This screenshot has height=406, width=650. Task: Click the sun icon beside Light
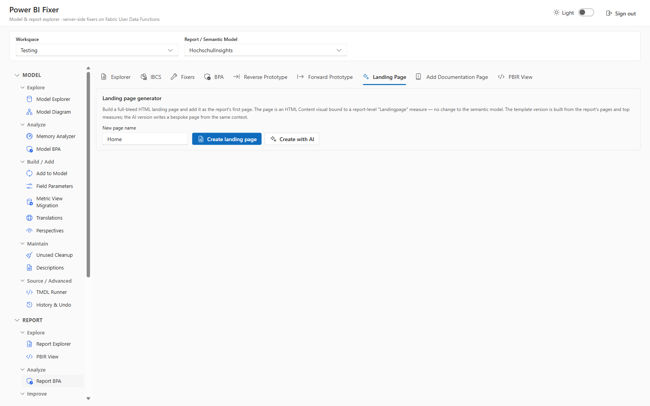pyautogui.click(x=556, y=13)
